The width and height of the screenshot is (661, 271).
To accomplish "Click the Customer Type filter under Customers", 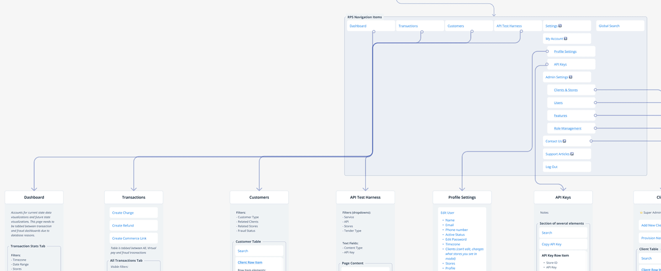I will pyautogui.click(x=247, y=217).
